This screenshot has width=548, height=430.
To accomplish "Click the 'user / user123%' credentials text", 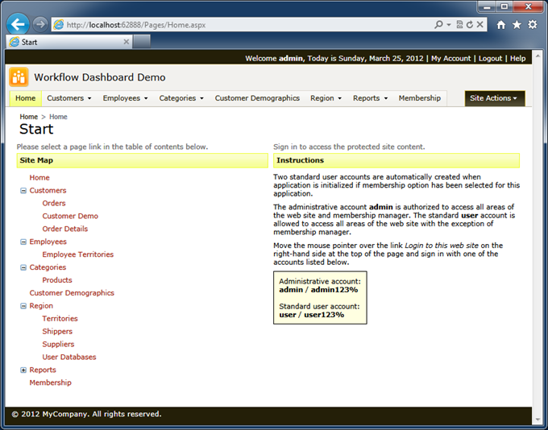I will pos(311,315).
